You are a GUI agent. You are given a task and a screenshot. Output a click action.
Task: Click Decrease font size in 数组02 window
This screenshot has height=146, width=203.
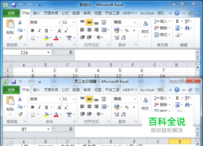pos(66,31)
